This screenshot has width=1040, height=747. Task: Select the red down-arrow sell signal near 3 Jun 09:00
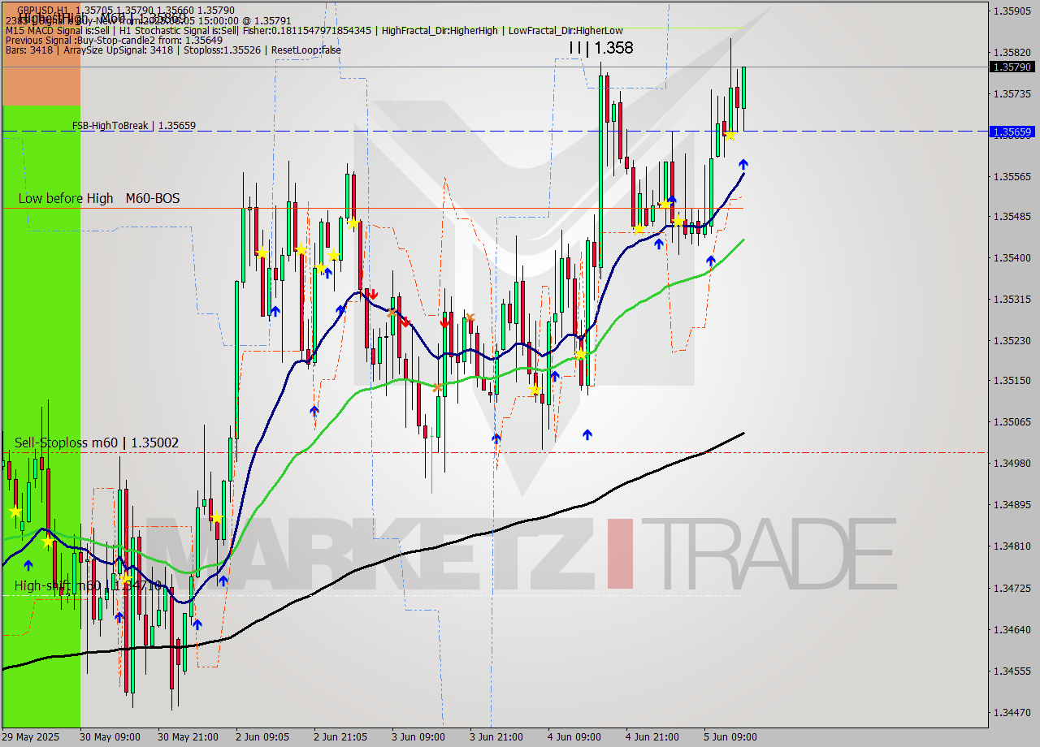[x=444, y=324]
